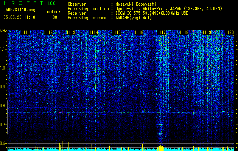Click the 1114 time marker
This screenshot has width=238, height=151.
point(94,32)
